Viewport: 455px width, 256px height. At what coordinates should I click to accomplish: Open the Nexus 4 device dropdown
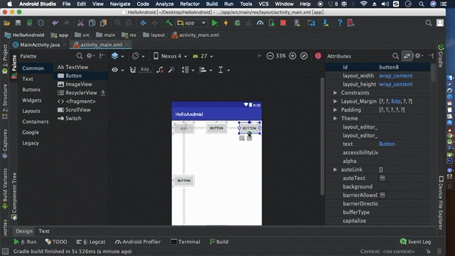[x=170, y=56]
